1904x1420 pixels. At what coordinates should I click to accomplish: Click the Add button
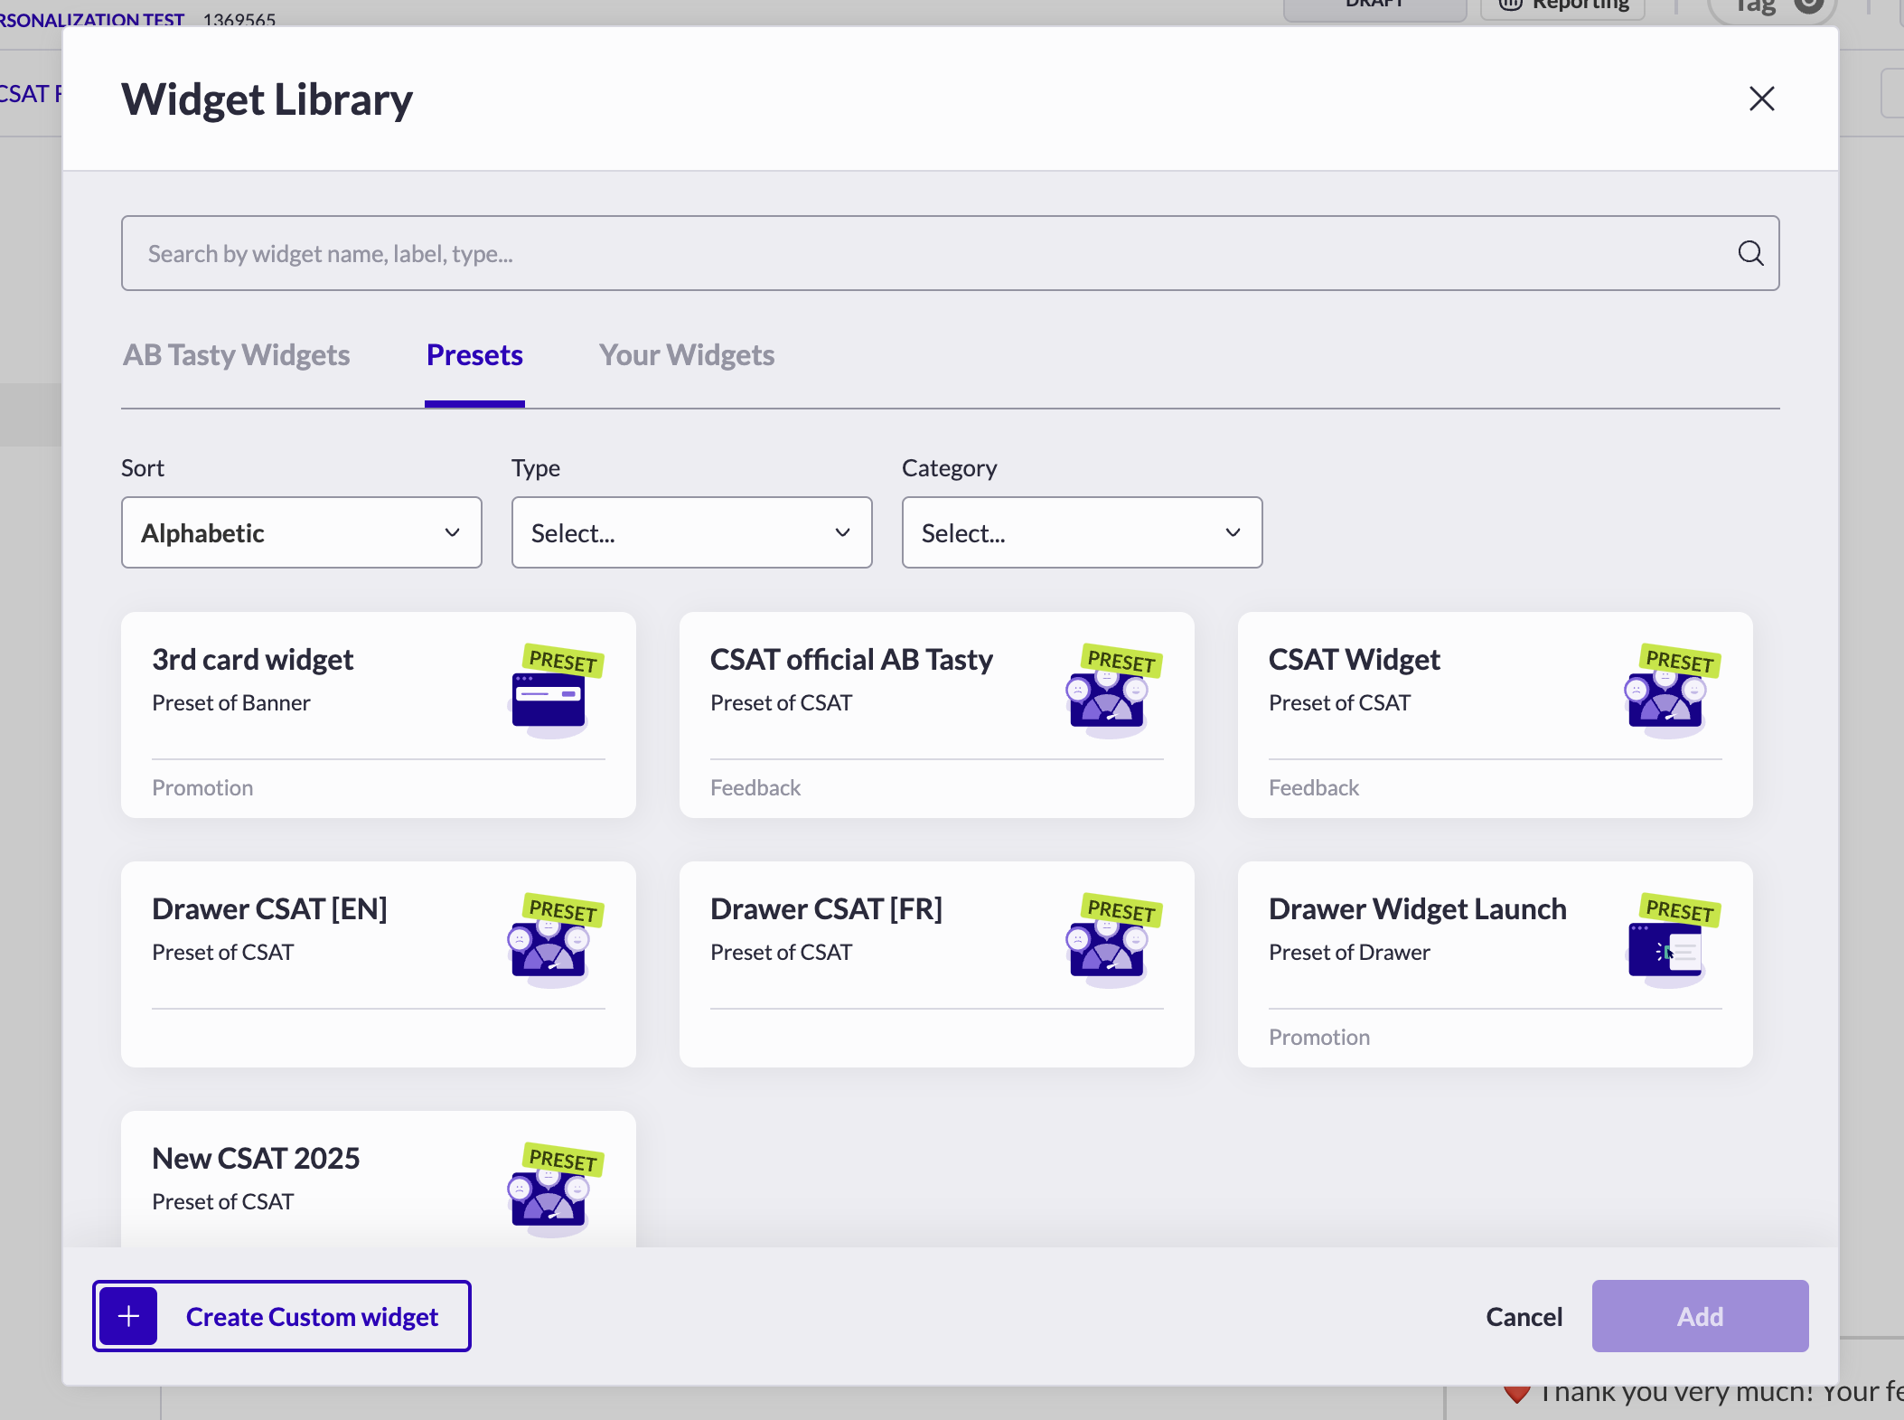pyautogui.click(x=1701, y=1316)
